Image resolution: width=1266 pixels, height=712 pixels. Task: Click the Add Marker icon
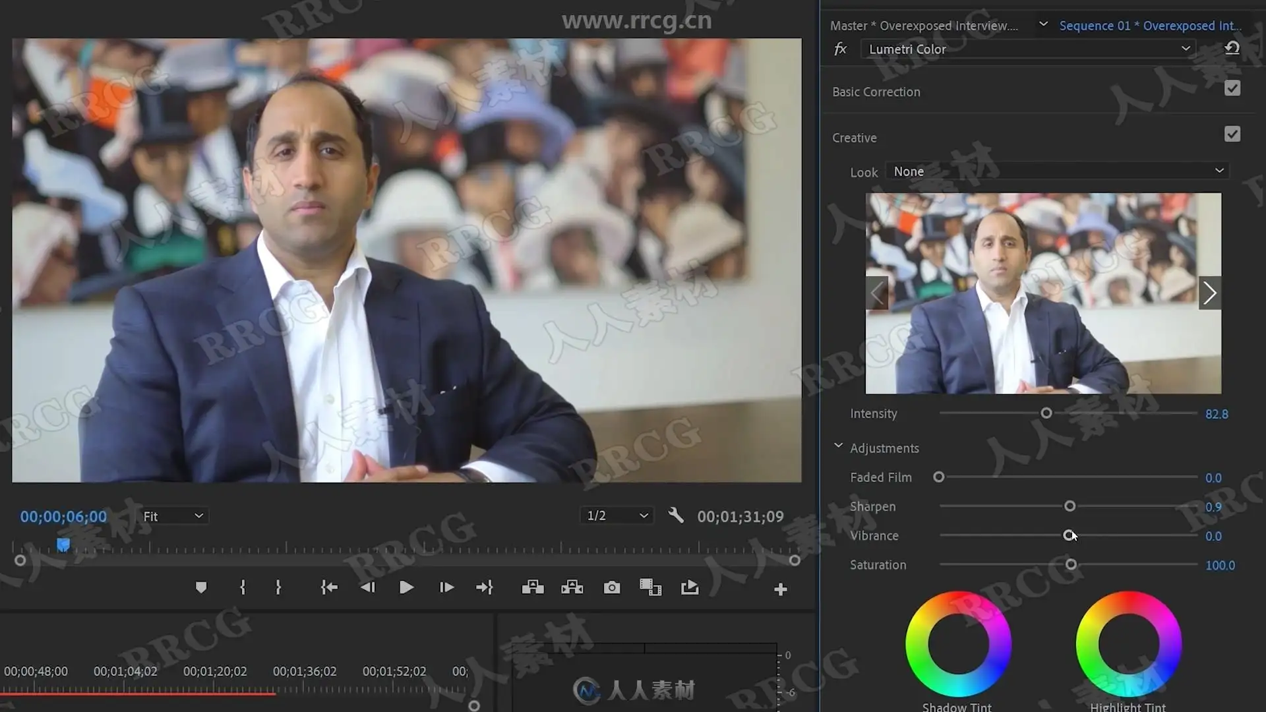coord(201,587)
